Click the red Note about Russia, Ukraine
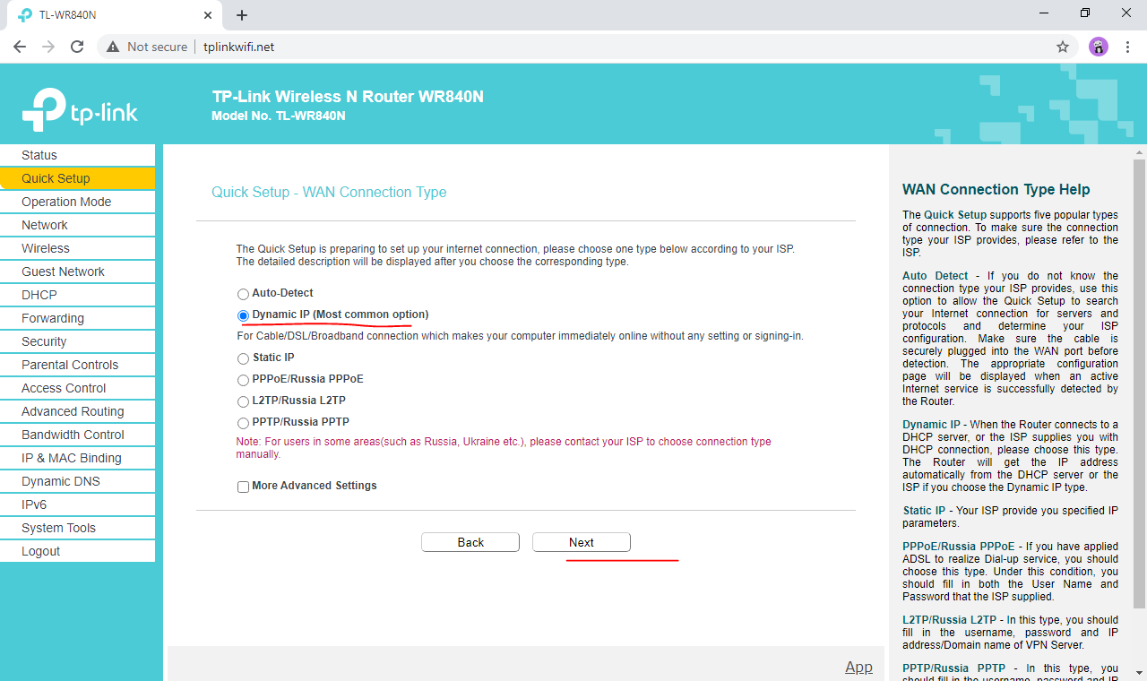Image resolution: width=1147 pixels, height=681 pixels. [504, 448]
